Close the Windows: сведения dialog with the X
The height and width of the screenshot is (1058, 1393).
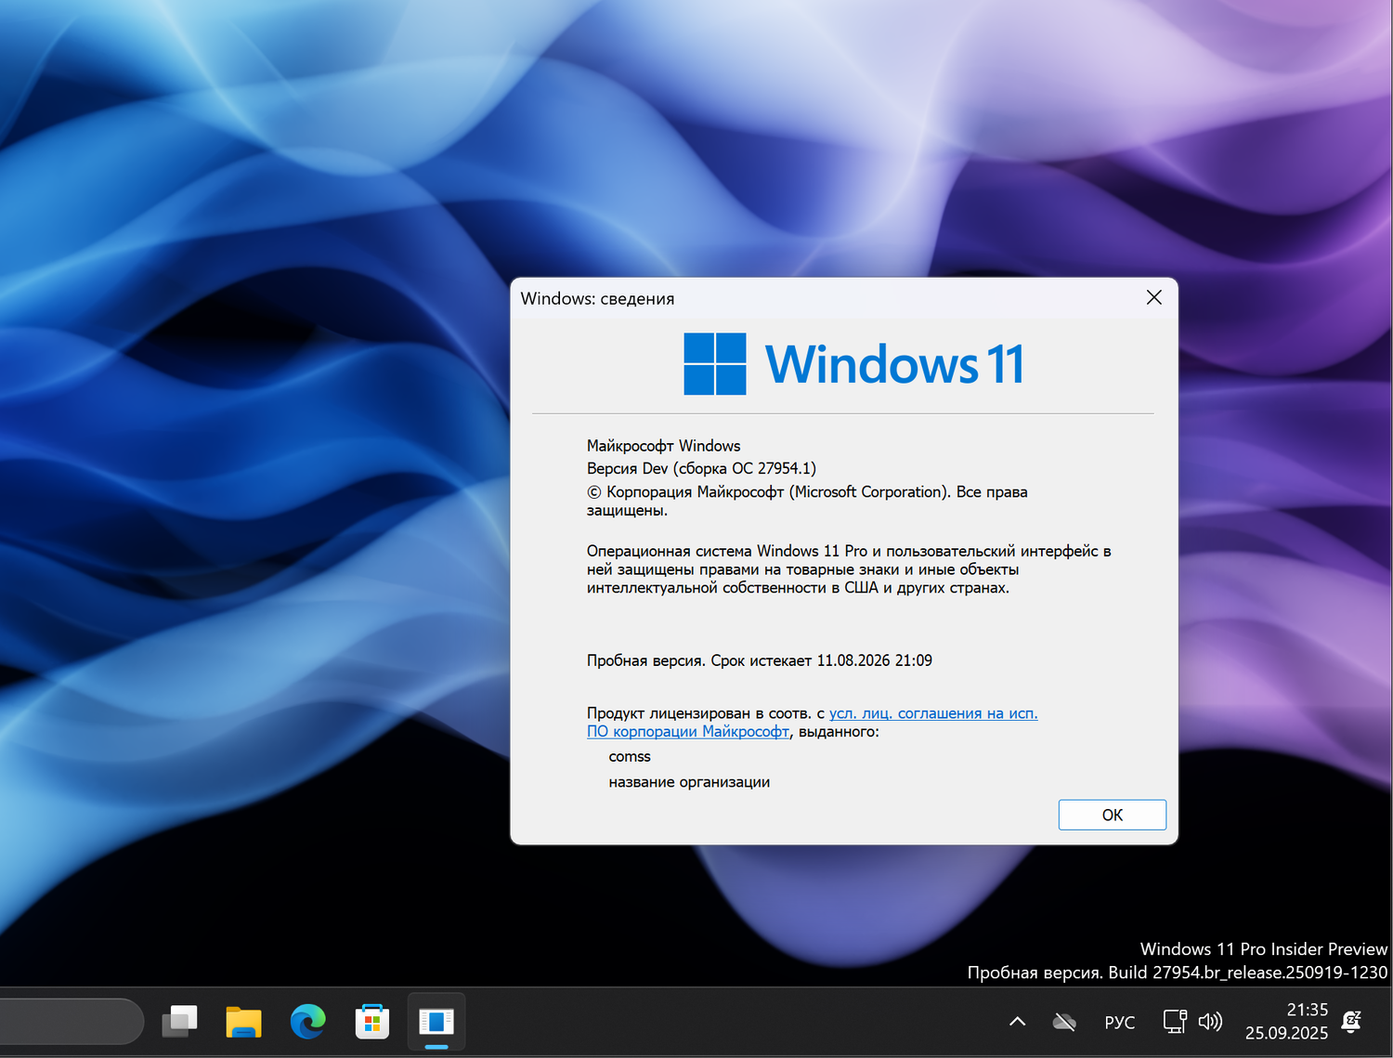tap(1153, 298)
